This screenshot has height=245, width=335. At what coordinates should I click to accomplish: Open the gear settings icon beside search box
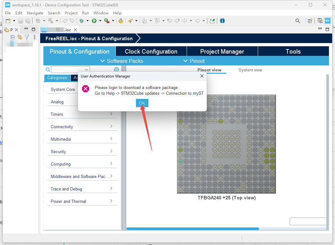(x=116, y=70)
